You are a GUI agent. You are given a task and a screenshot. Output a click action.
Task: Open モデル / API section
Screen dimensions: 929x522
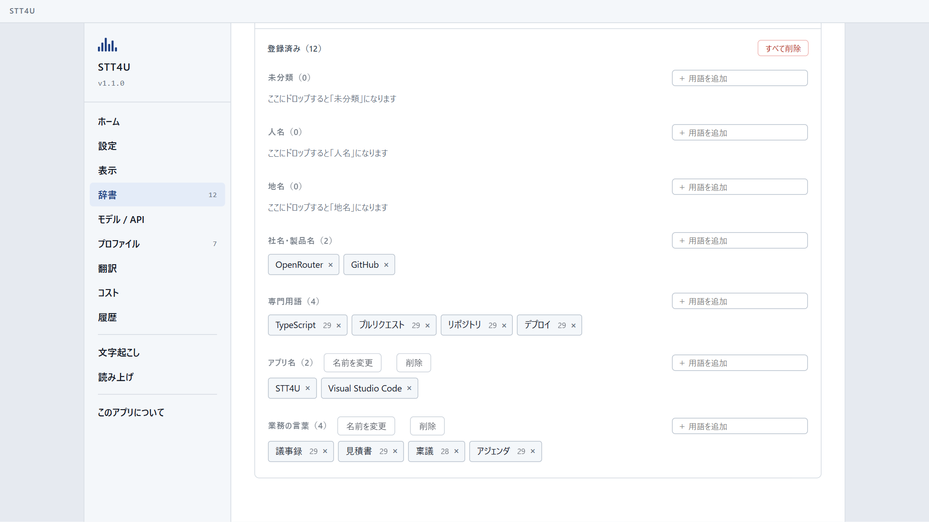157,219
